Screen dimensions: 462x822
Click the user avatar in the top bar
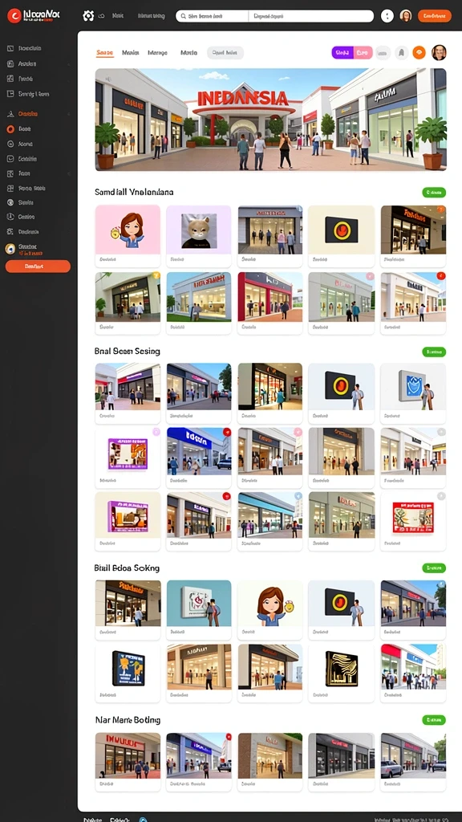pyautogui.click(x=405, y=16)
